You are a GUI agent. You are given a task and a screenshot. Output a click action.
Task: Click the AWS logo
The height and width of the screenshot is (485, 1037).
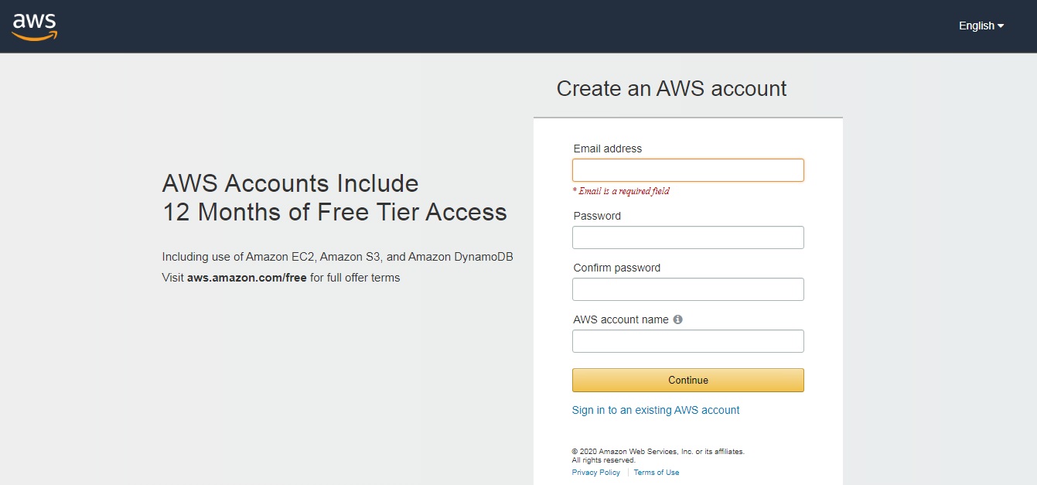coord(34,26)
